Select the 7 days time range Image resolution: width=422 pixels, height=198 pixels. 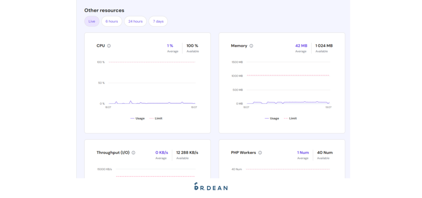[158, 21]
